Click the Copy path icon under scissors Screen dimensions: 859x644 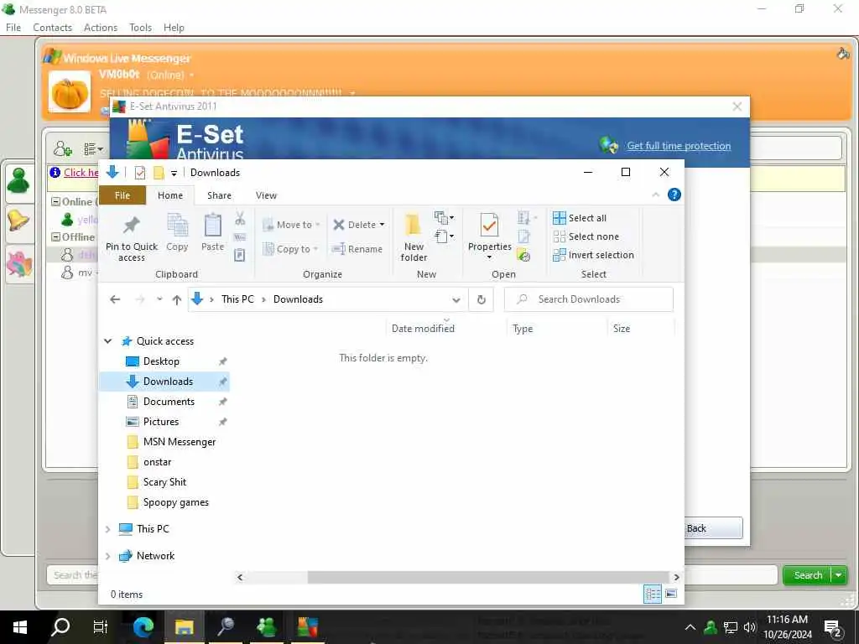pyautogui.click(x=240, y=237)
